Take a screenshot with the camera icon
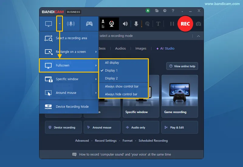This screenshot has height=167, width=243. coord(198,24)
